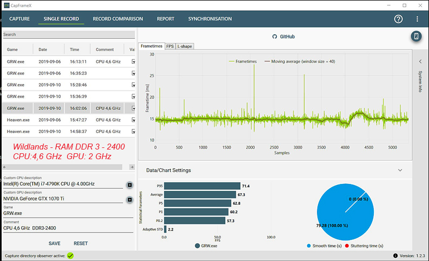
Task: Toggle checkbox for GRW.exe 16:13:11 record
Action: pos(133,62)
